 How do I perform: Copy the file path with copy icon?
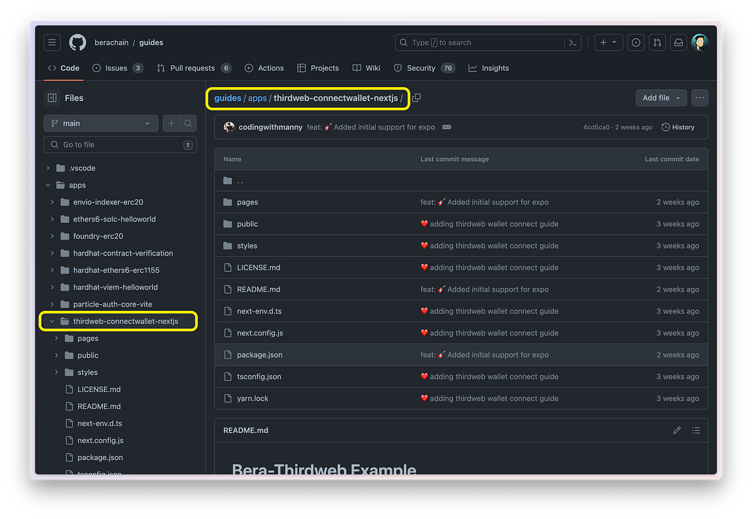(x=416, y=98)
